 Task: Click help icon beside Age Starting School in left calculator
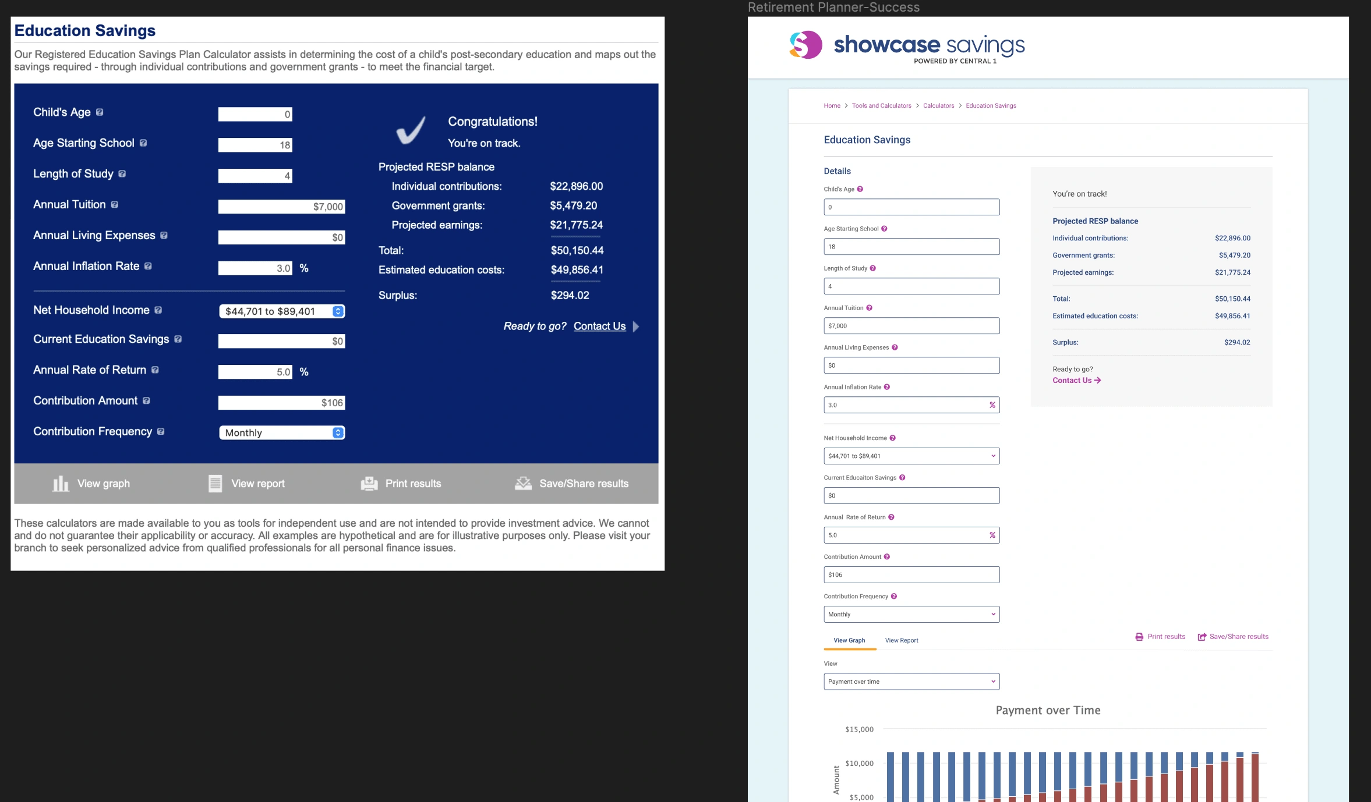[x=143, y=143]
